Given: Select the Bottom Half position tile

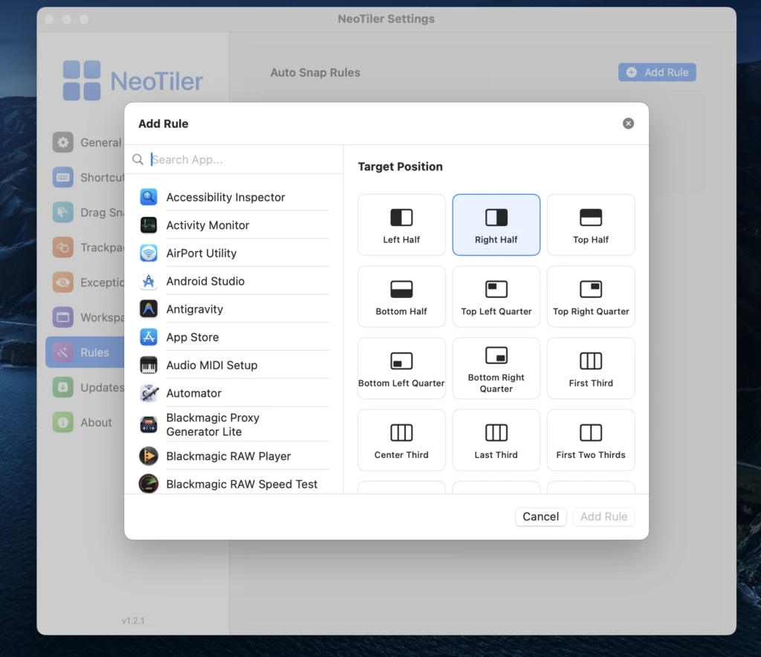Looking at the screenshot, I should point(401,297).
